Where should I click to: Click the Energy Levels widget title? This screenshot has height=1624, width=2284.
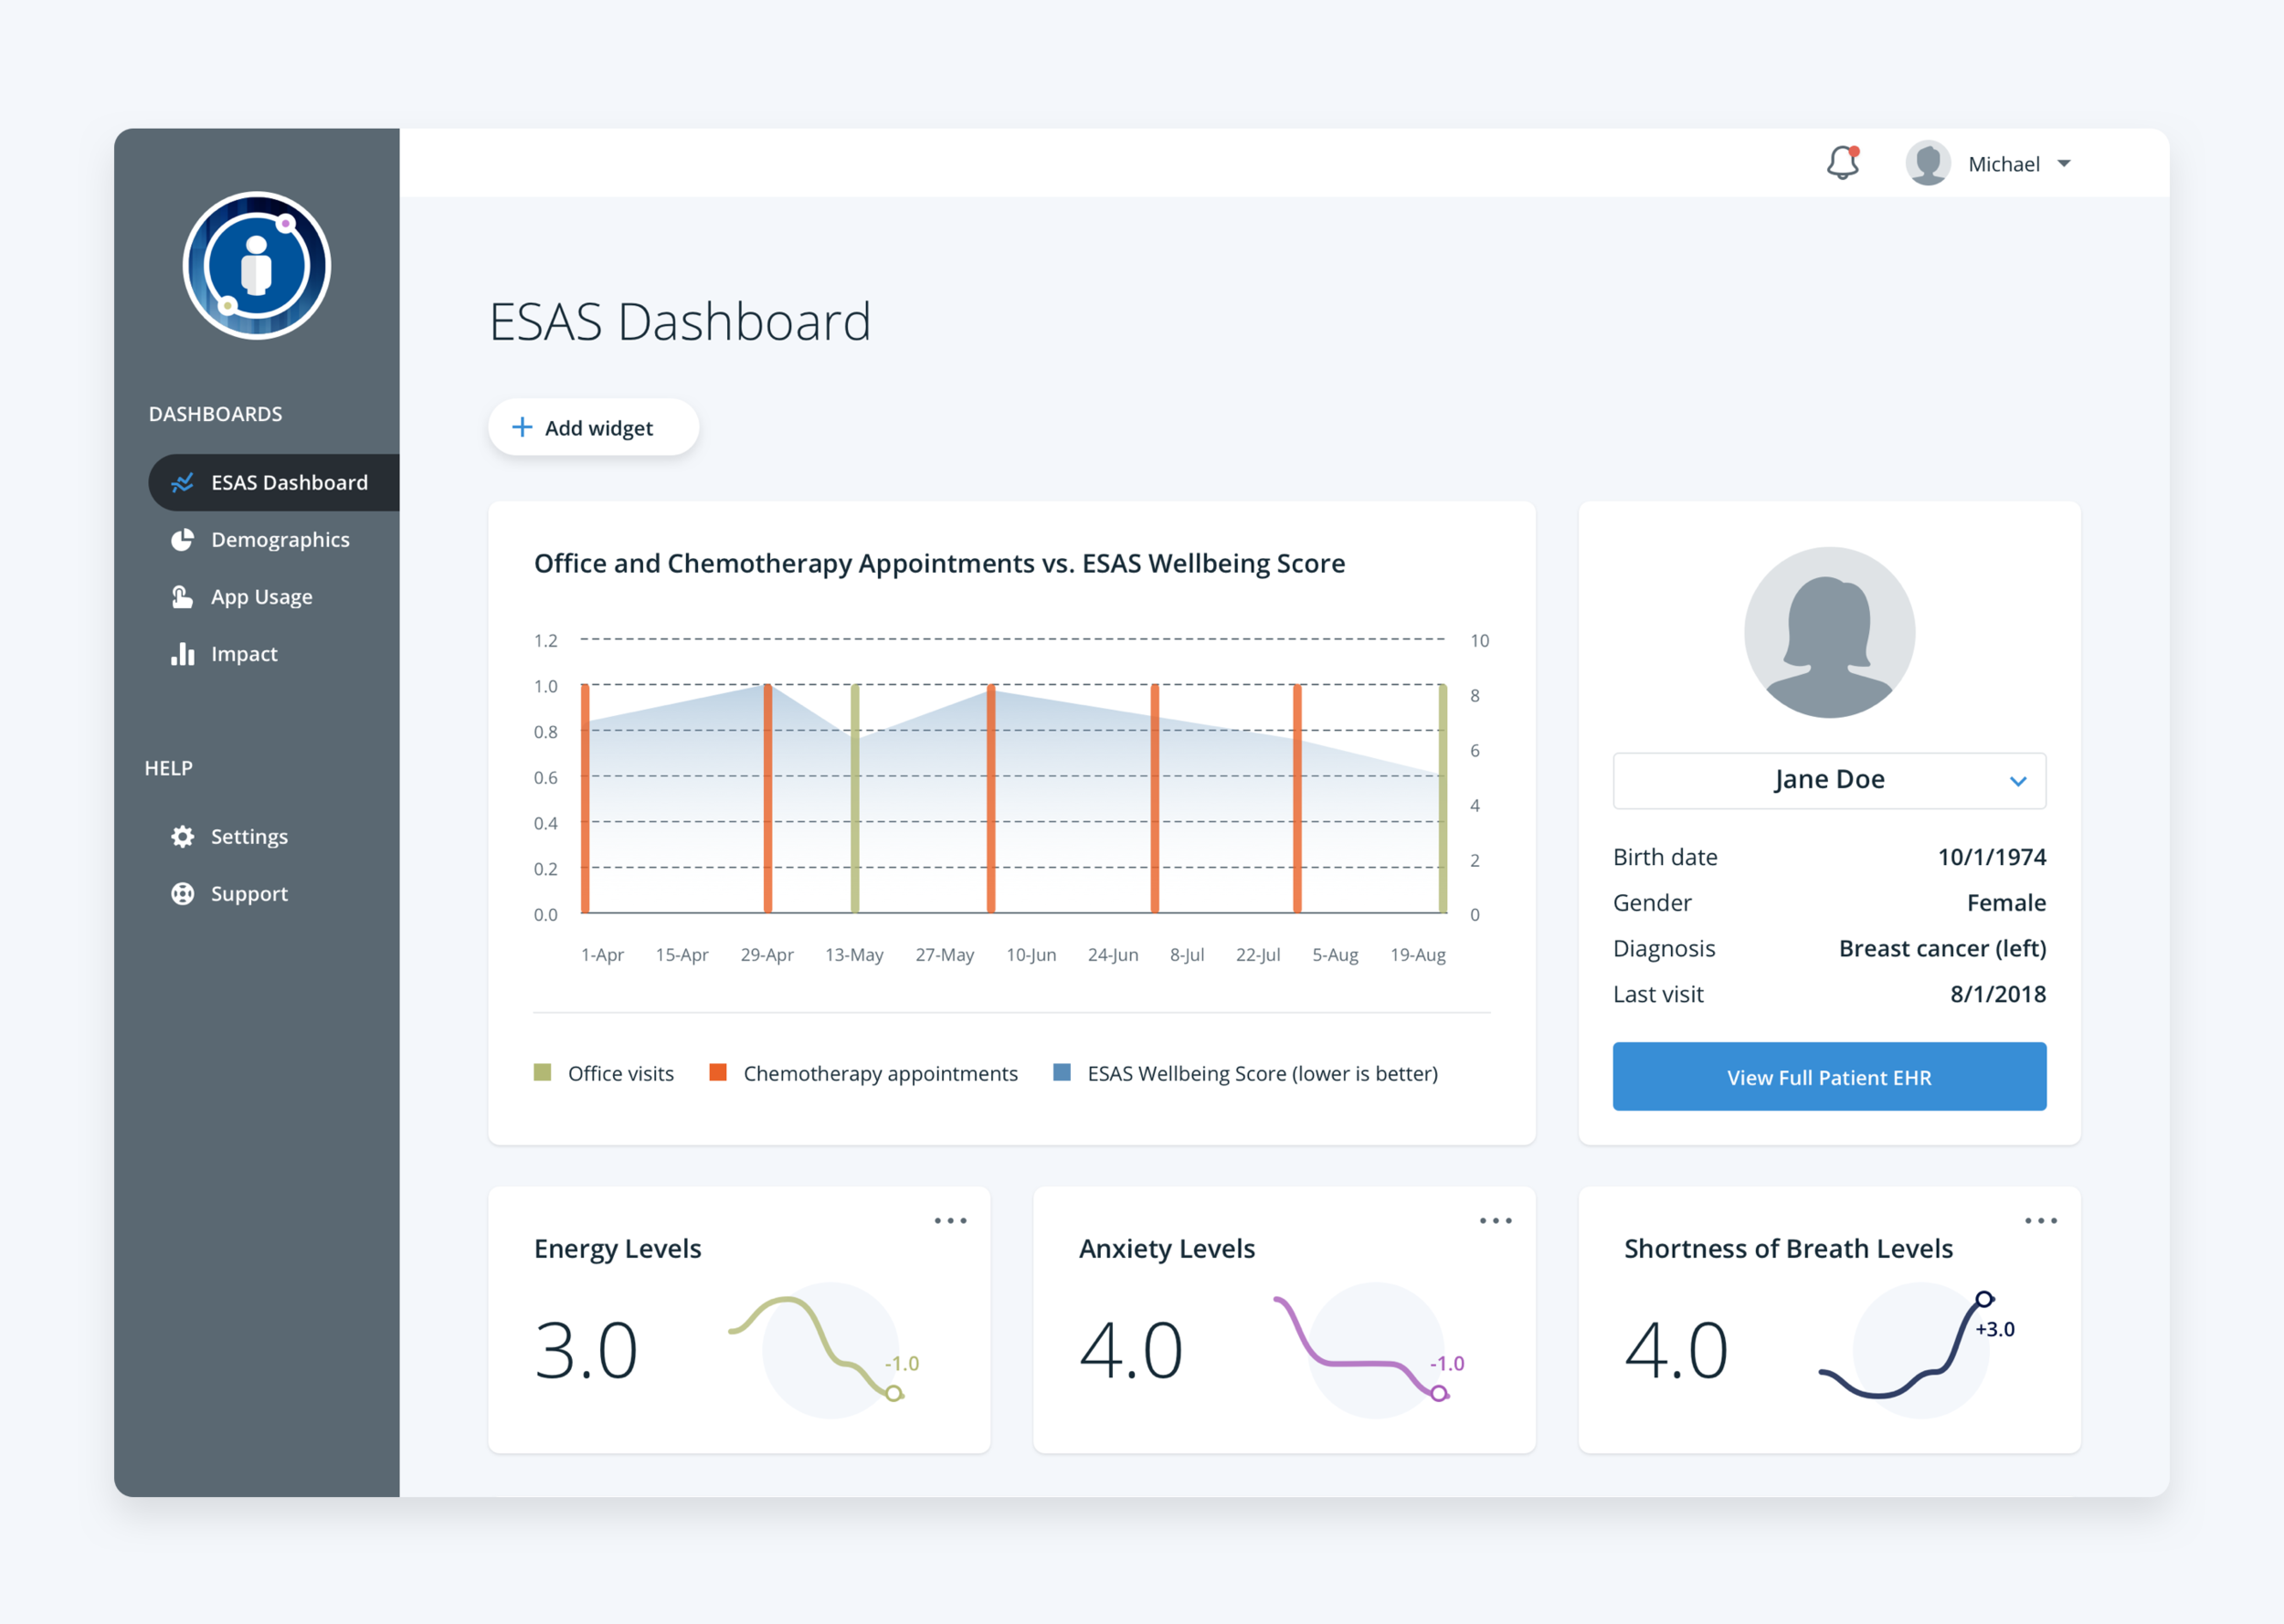pyautogui.click(x=617, y=1249)
